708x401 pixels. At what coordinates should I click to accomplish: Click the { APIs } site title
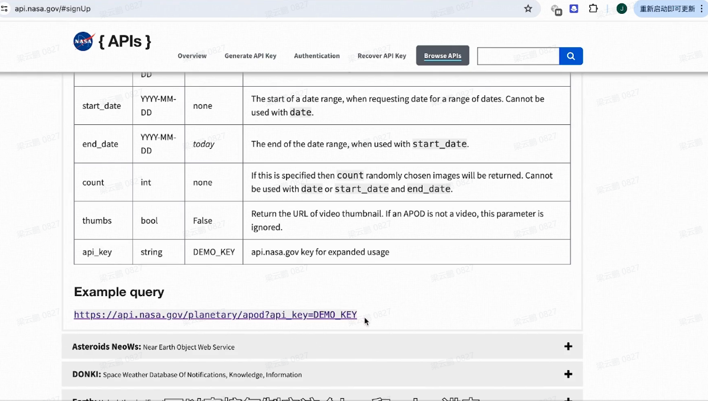pyautogui.click(x=124, y=41)
